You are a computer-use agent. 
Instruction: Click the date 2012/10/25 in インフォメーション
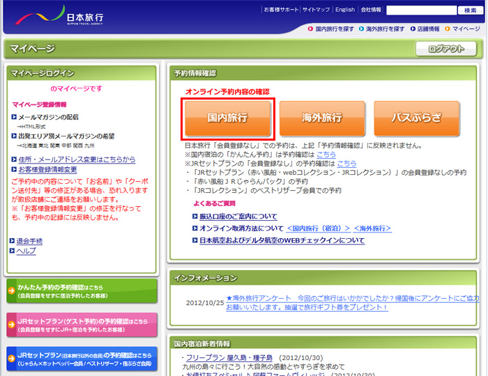[205, 303]
